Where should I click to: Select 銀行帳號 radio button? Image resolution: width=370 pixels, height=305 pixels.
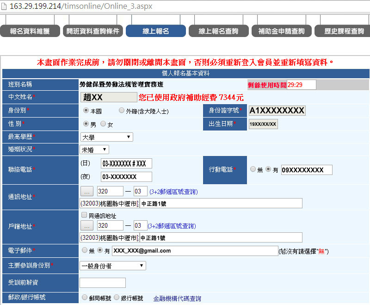click(117, 298)
